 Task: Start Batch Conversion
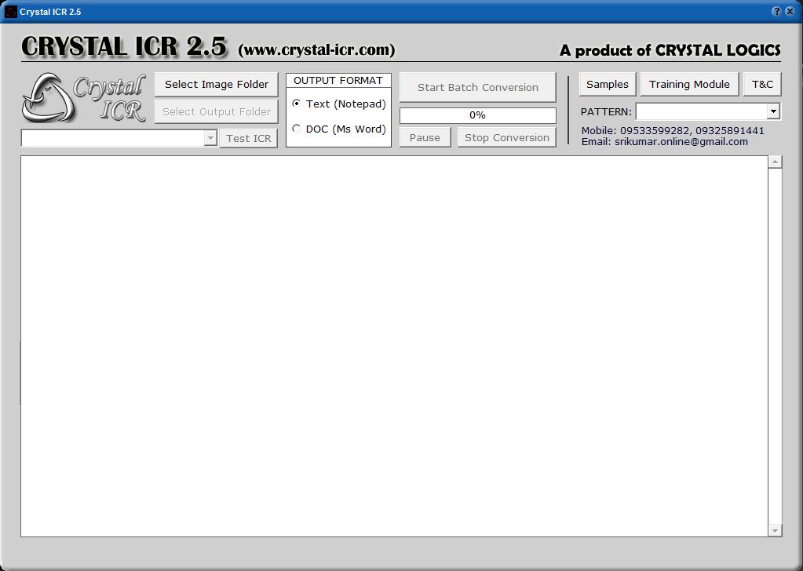(478, 88)
